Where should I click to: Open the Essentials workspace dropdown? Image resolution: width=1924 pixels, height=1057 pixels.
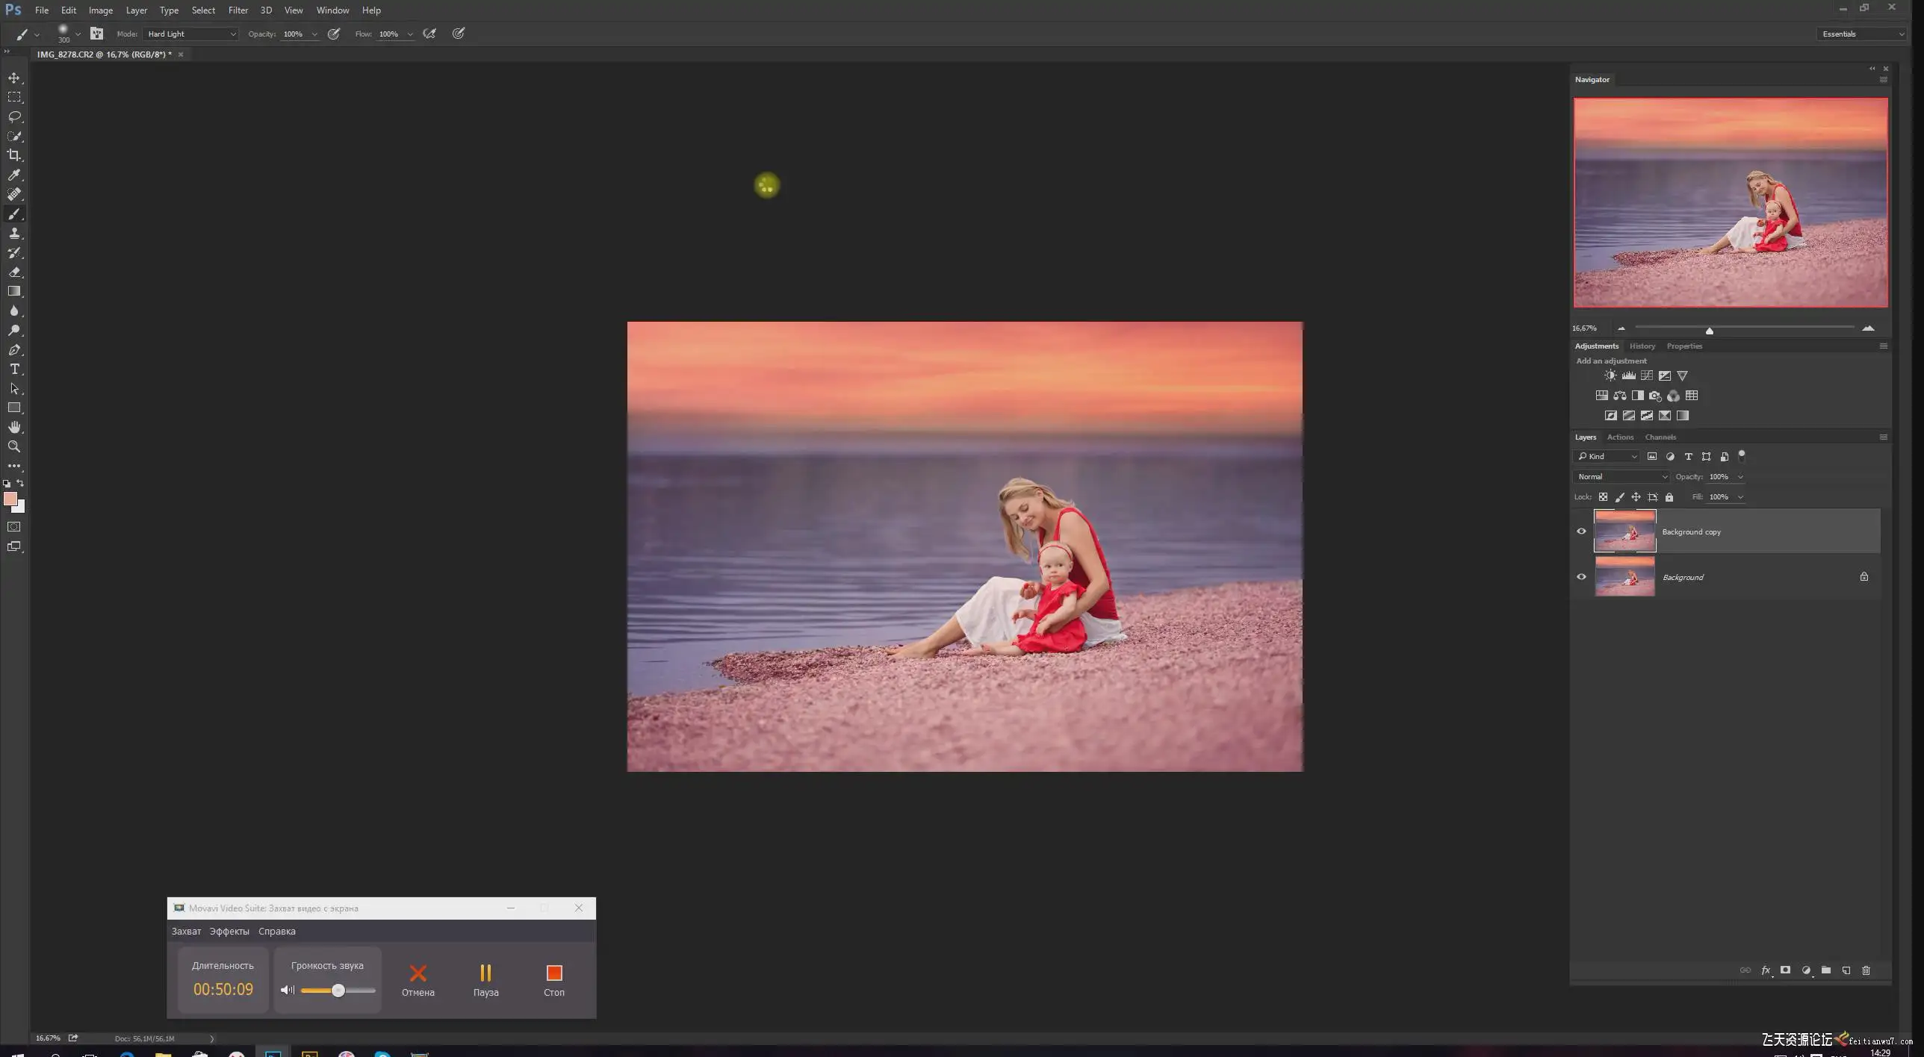point(1863,34)
